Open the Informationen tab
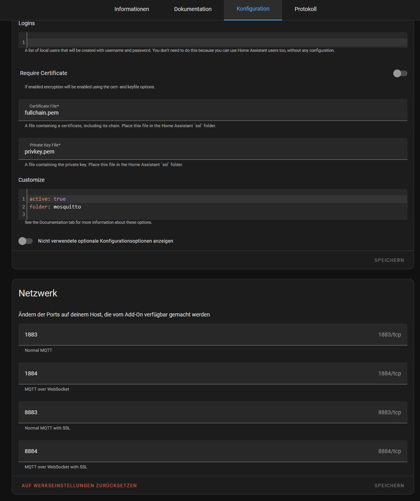 pyautogui.click(x=132, y=9)
